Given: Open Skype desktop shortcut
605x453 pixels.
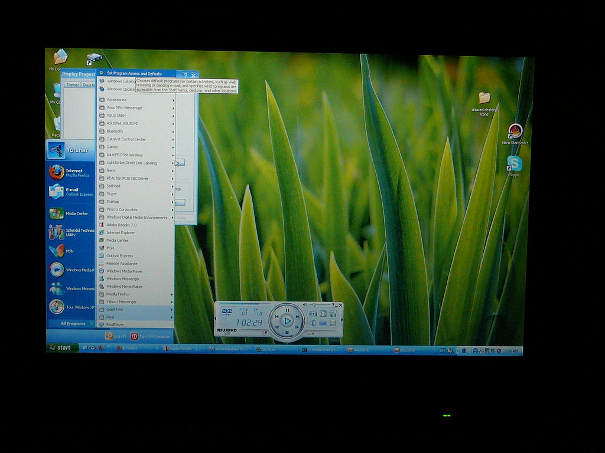Looking at the screenshot, I should pyautogui.click(x=514, y=166).
